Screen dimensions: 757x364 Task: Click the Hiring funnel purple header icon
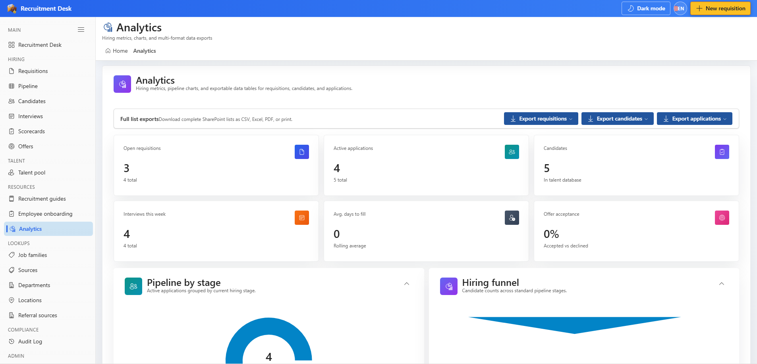coord(449,286)
